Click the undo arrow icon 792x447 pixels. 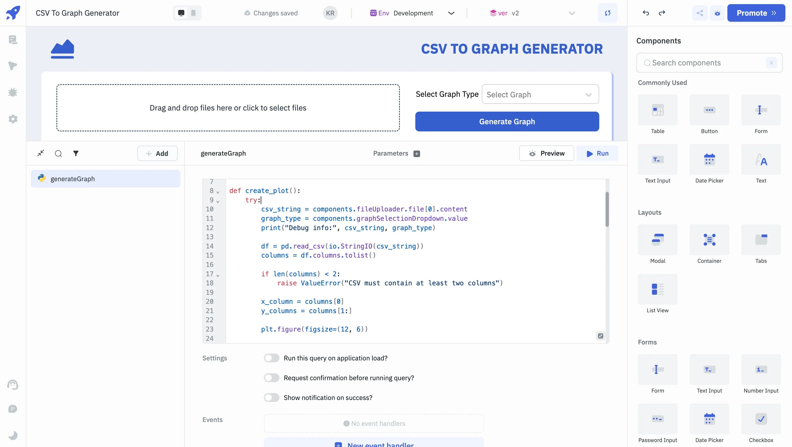tap(646, 13)
